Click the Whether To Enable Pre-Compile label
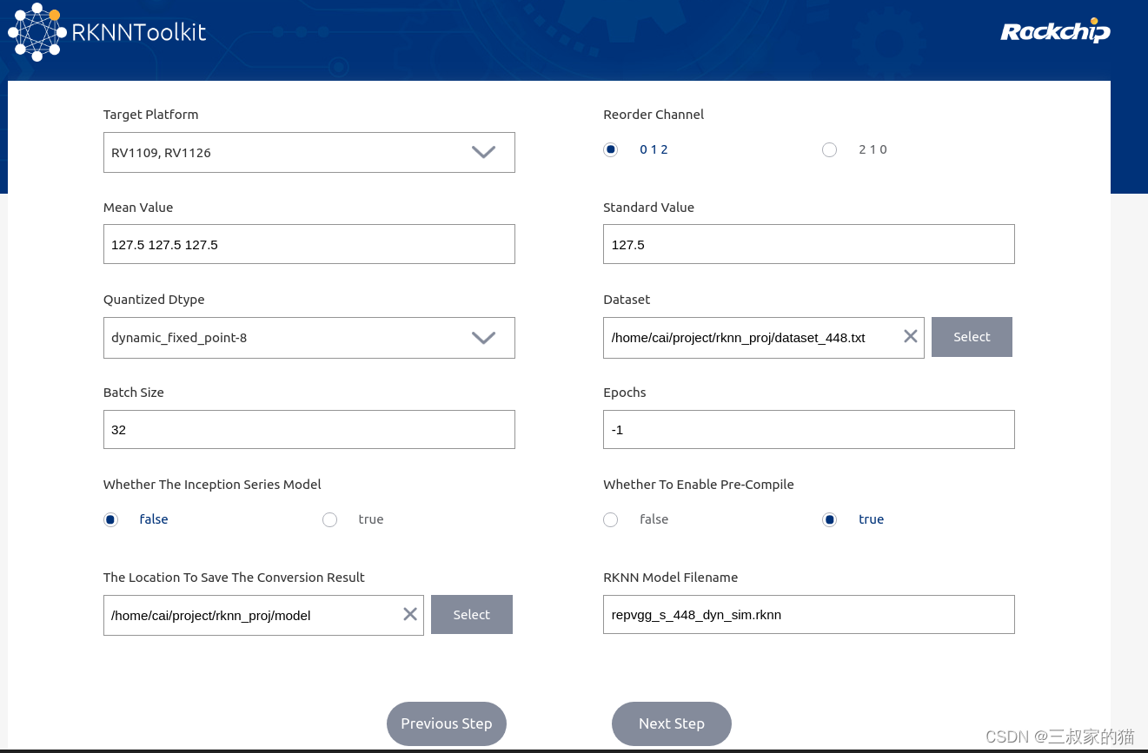 click(x=699, y=485)
